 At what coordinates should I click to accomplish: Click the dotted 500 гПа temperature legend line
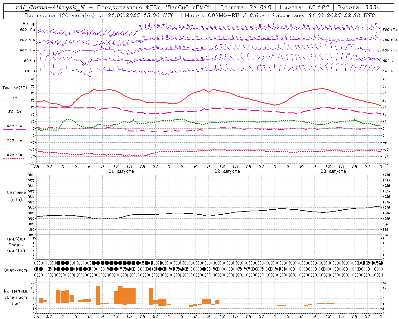pyautogui.click(x=14, y=158)
